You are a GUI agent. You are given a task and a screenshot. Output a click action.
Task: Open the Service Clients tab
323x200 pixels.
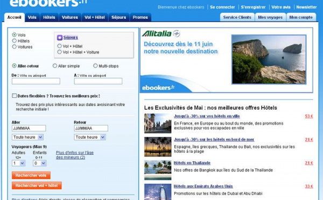(x=237, y=17)
